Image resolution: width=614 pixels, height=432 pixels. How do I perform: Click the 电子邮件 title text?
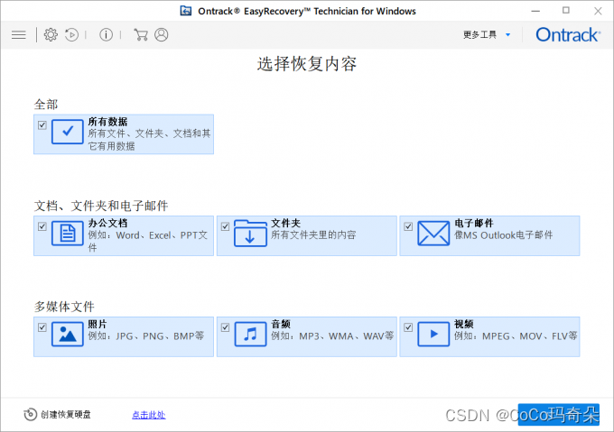(474, 223)
